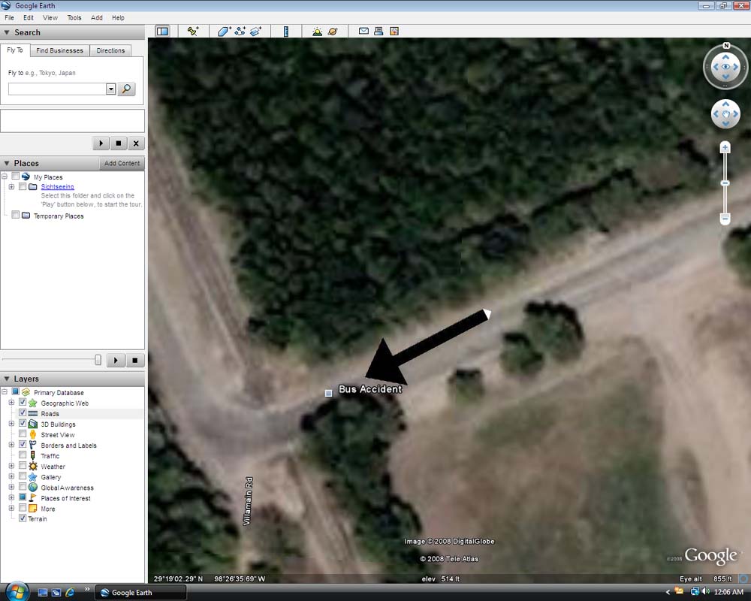Open the Help menu
751x601 pixels.
pyautogui.click(x=119, y=18)
